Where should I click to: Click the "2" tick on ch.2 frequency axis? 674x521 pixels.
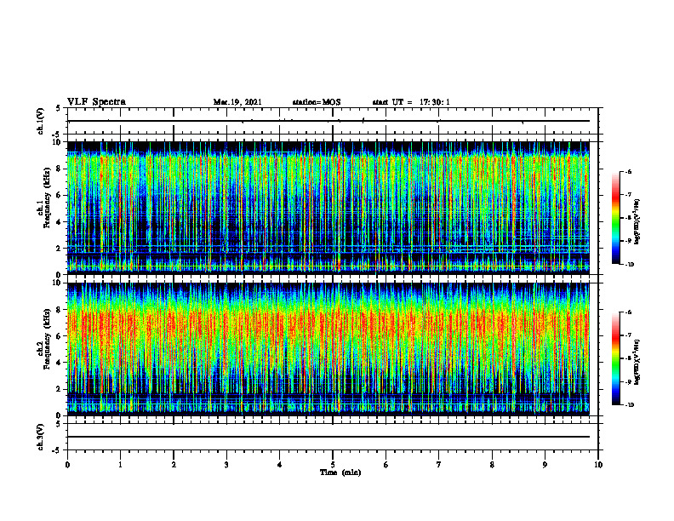60,389
